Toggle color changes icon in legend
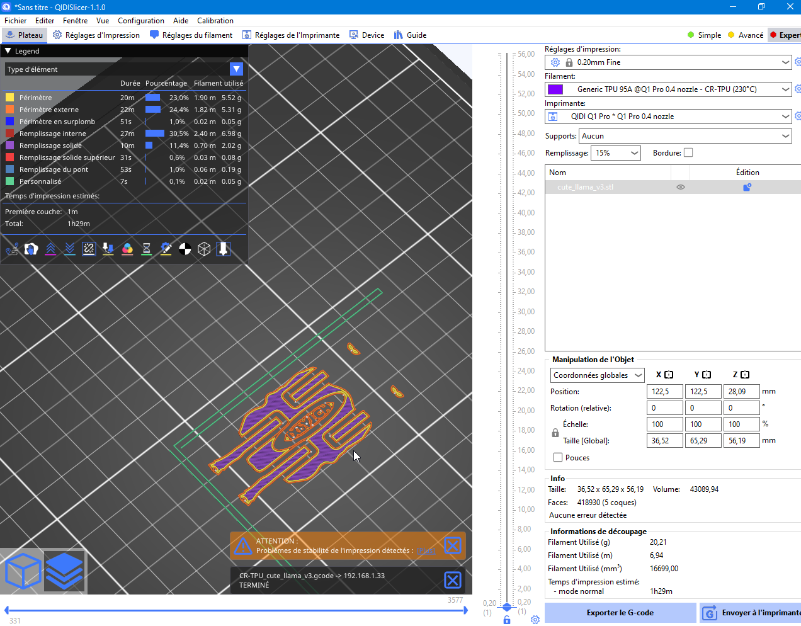Image resolution: width=801 pixels, height=626 pixels. pyautogui.click(x=127, y=249)
